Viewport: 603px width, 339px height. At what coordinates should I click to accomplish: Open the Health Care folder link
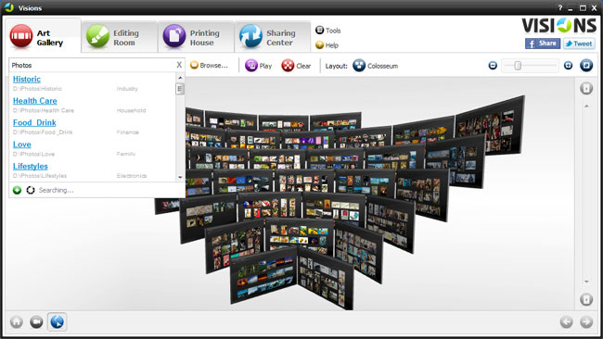(x=35, y=101)
